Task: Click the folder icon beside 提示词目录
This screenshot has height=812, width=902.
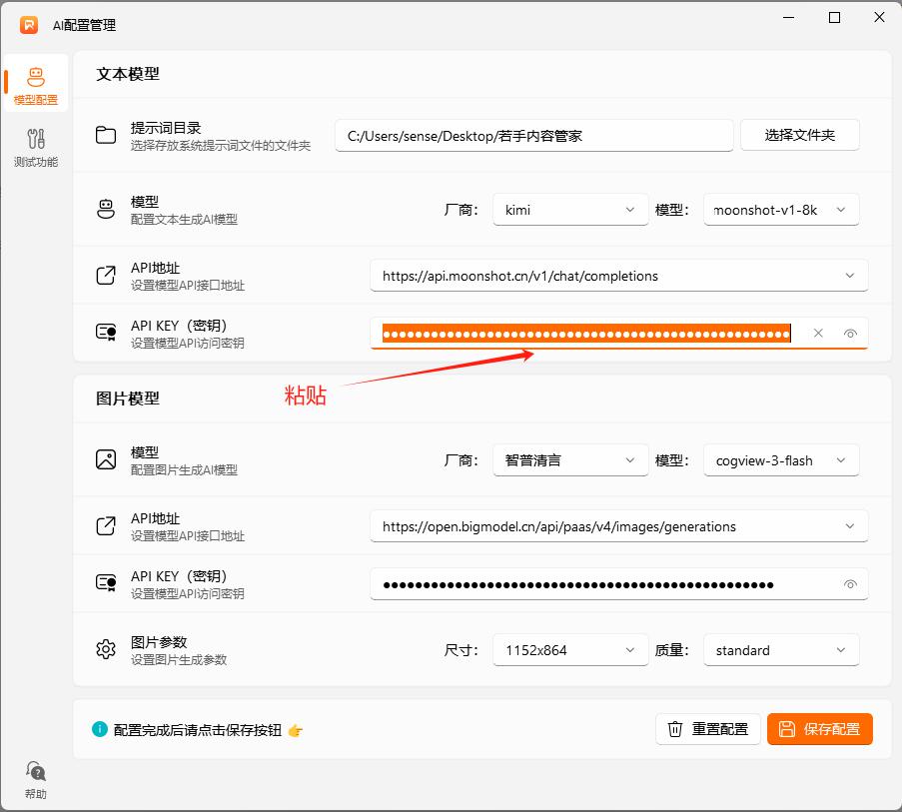Action: pos(106,135)
